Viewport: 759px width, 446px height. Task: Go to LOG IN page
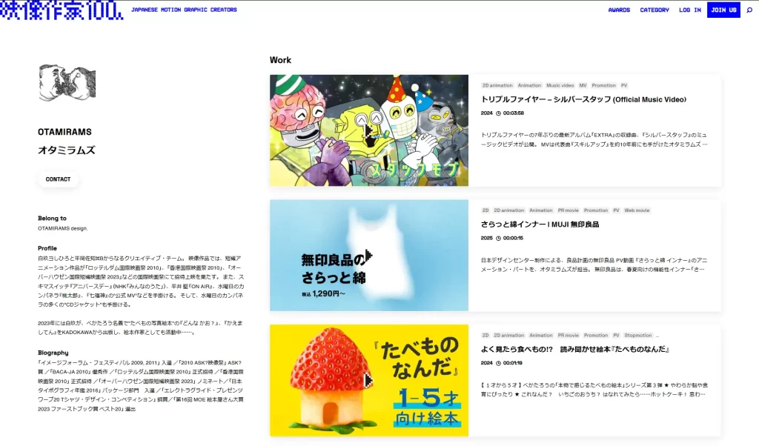690,10
